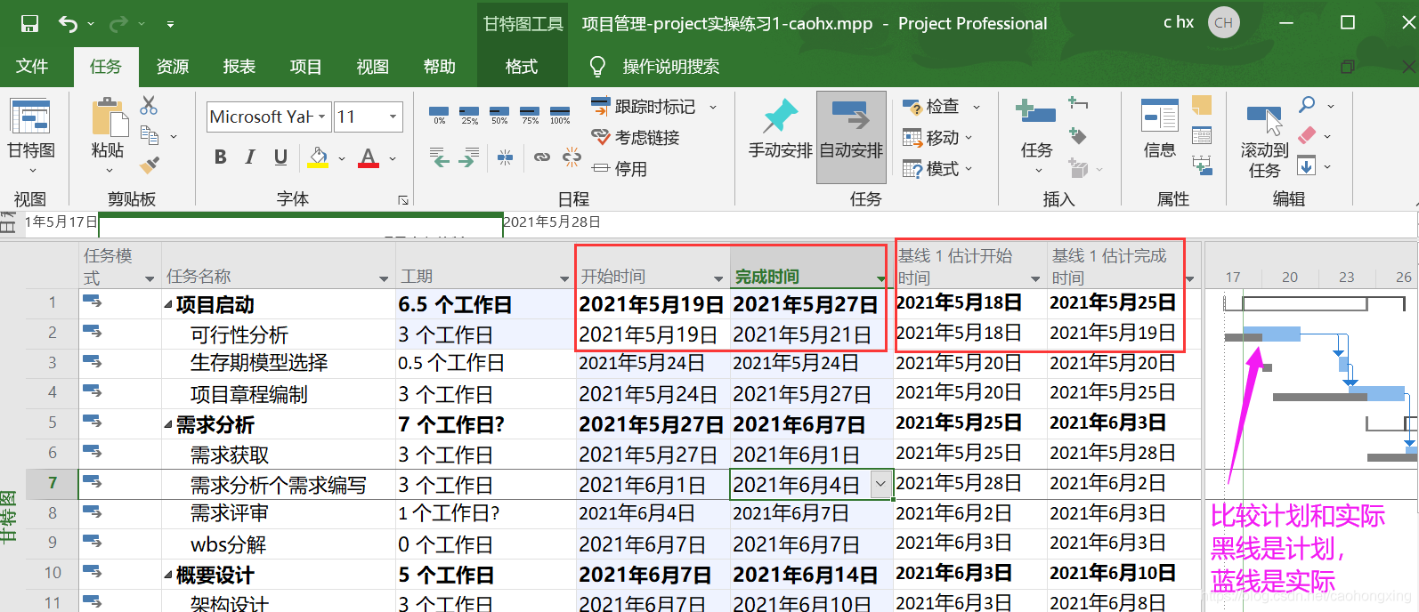The image size is (1419, 612).
Task: Toggle Respect Links (考虑链接)
Action: tap(636, 137)
